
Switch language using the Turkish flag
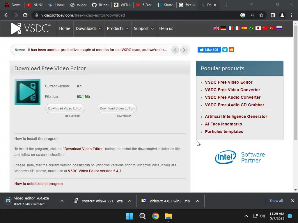[x=272, y=28]
